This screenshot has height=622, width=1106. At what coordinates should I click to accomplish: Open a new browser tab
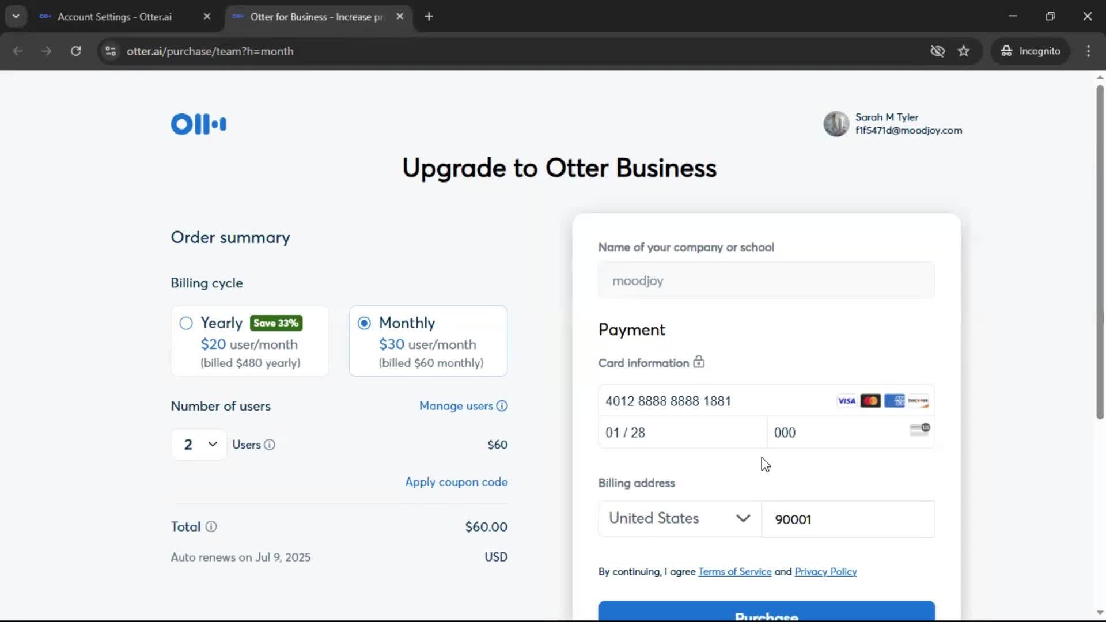[x=429, y=17]
